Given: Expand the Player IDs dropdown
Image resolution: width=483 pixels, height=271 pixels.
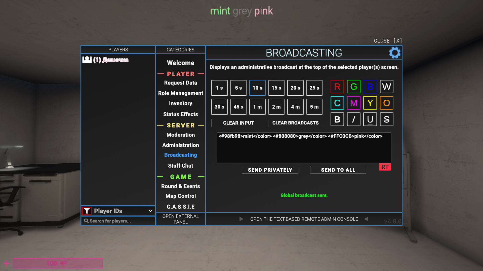Looking at the screenshot, I should 118,211.
